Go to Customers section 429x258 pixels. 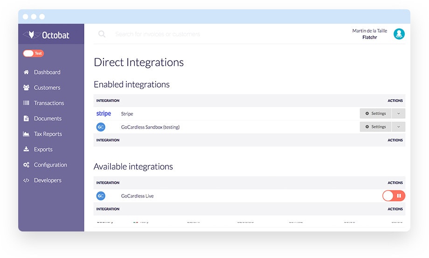(x=47, y=88)
